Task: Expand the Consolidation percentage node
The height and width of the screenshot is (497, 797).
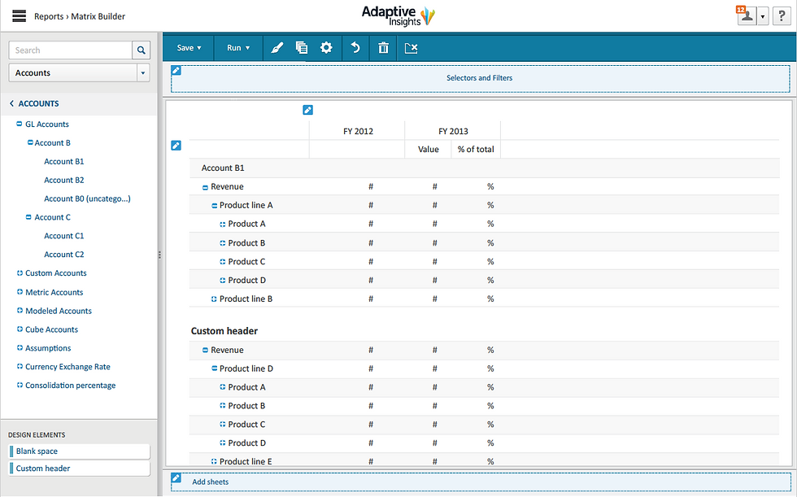Action: (x=20, y=385)
